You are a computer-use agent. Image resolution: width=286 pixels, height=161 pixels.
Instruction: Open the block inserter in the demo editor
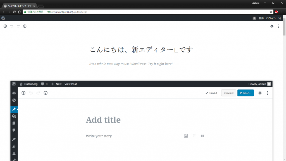23,93
